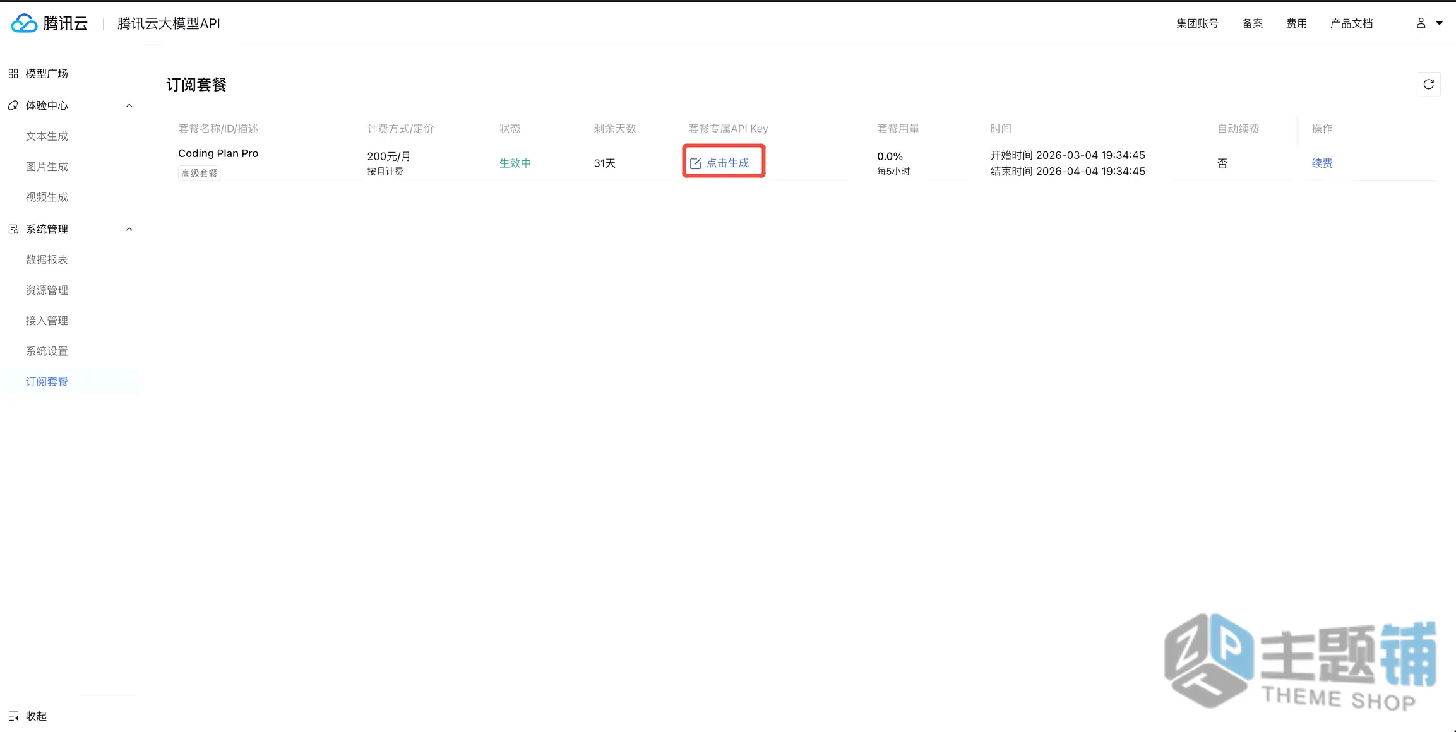
Task: Click the 续费 renew link
Action: (x=1322, y=163)
